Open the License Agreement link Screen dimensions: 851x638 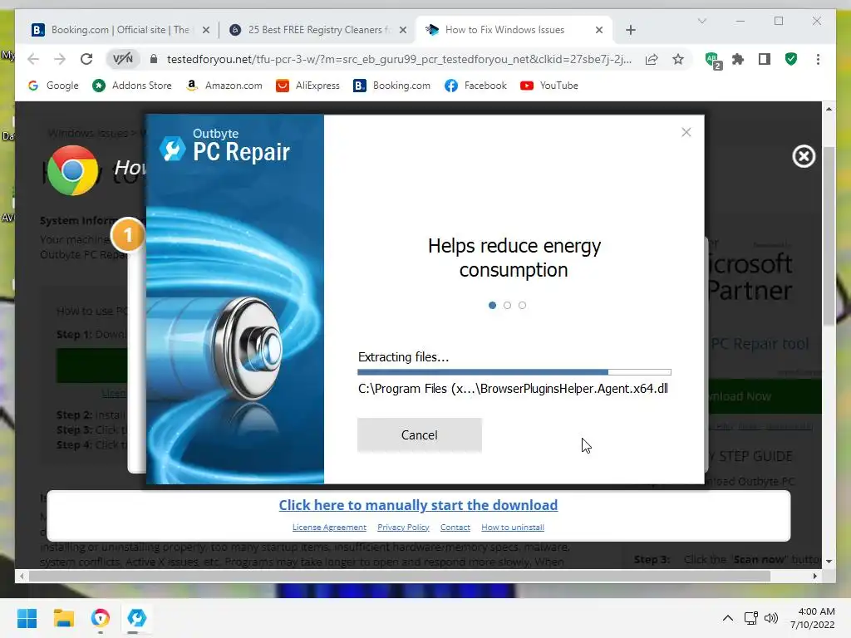[x=329, y=528]
